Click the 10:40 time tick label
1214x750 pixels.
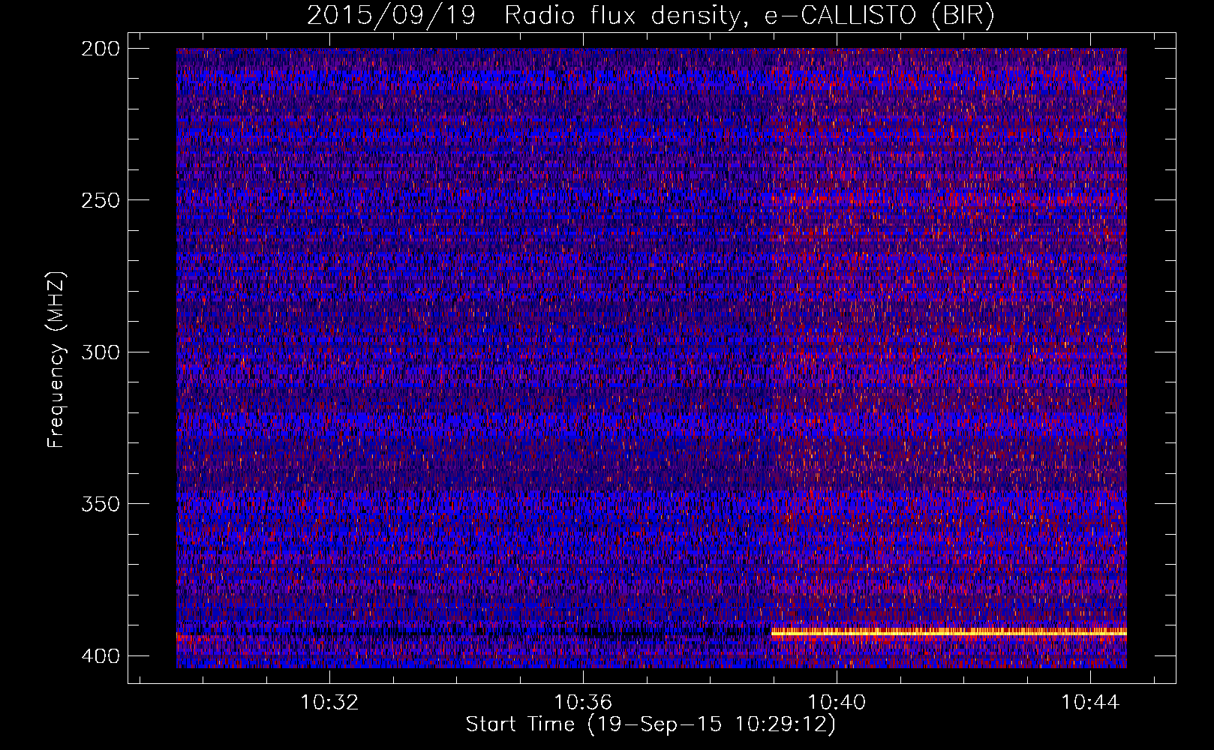pos(837,702)
